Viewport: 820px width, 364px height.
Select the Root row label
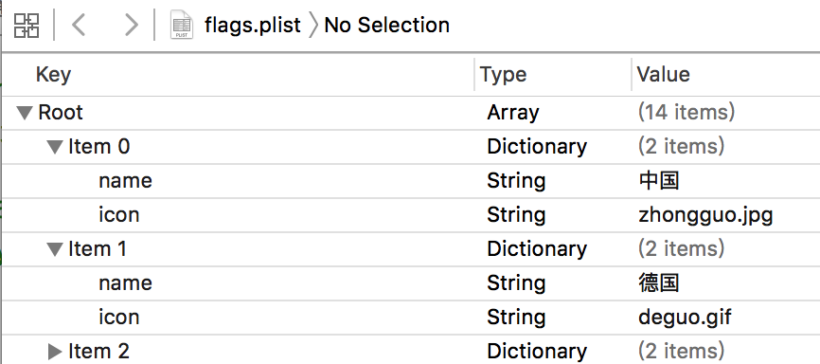tap(61, 113)
